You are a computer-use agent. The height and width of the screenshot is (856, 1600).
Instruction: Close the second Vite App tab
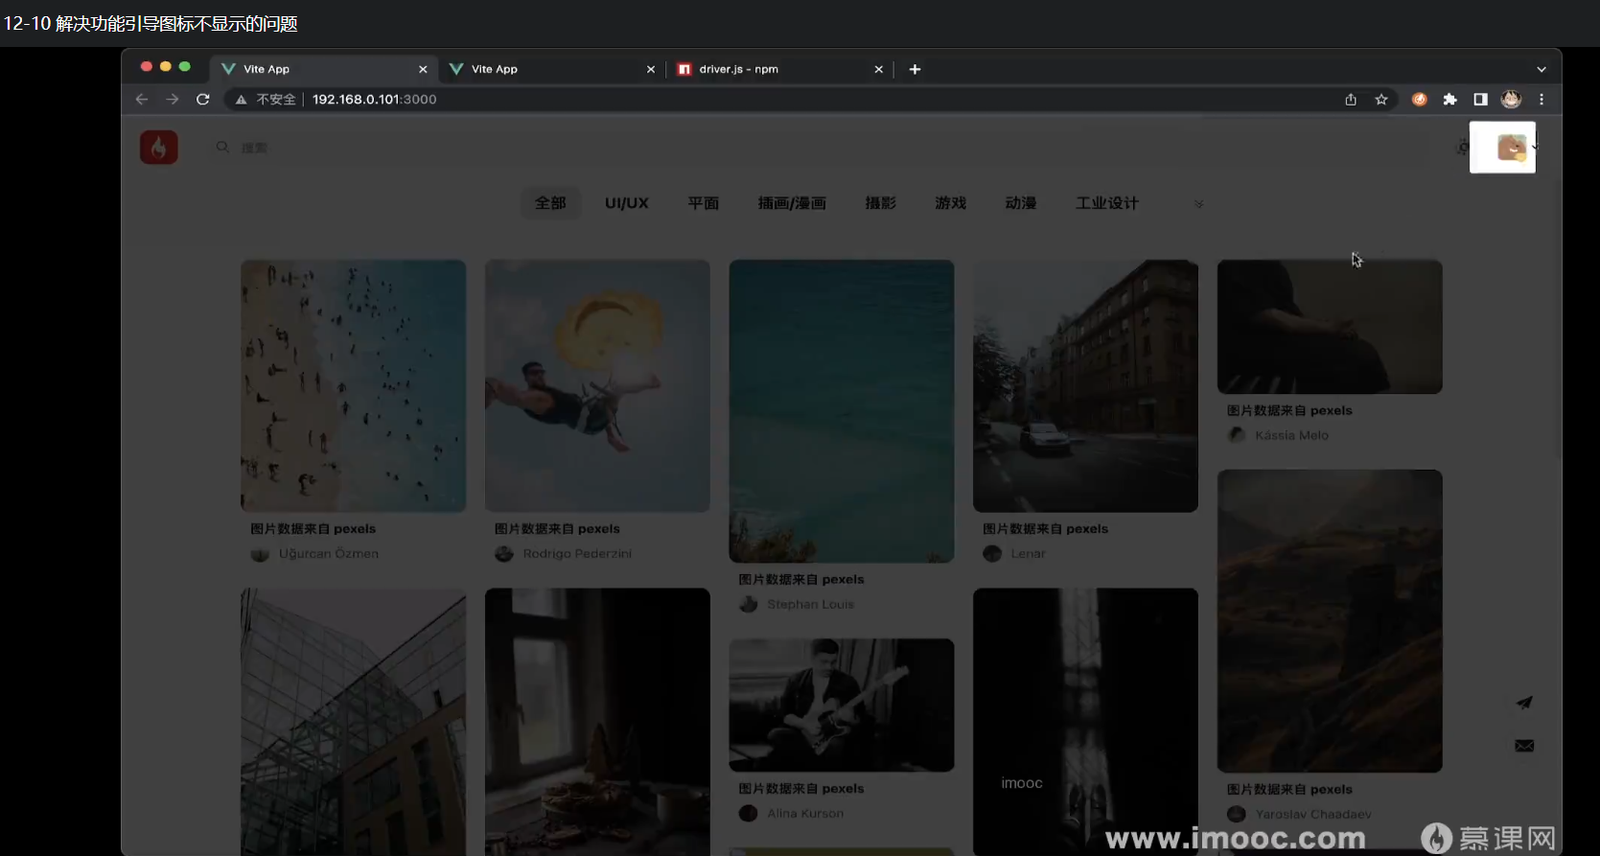[x=651, y=69]
